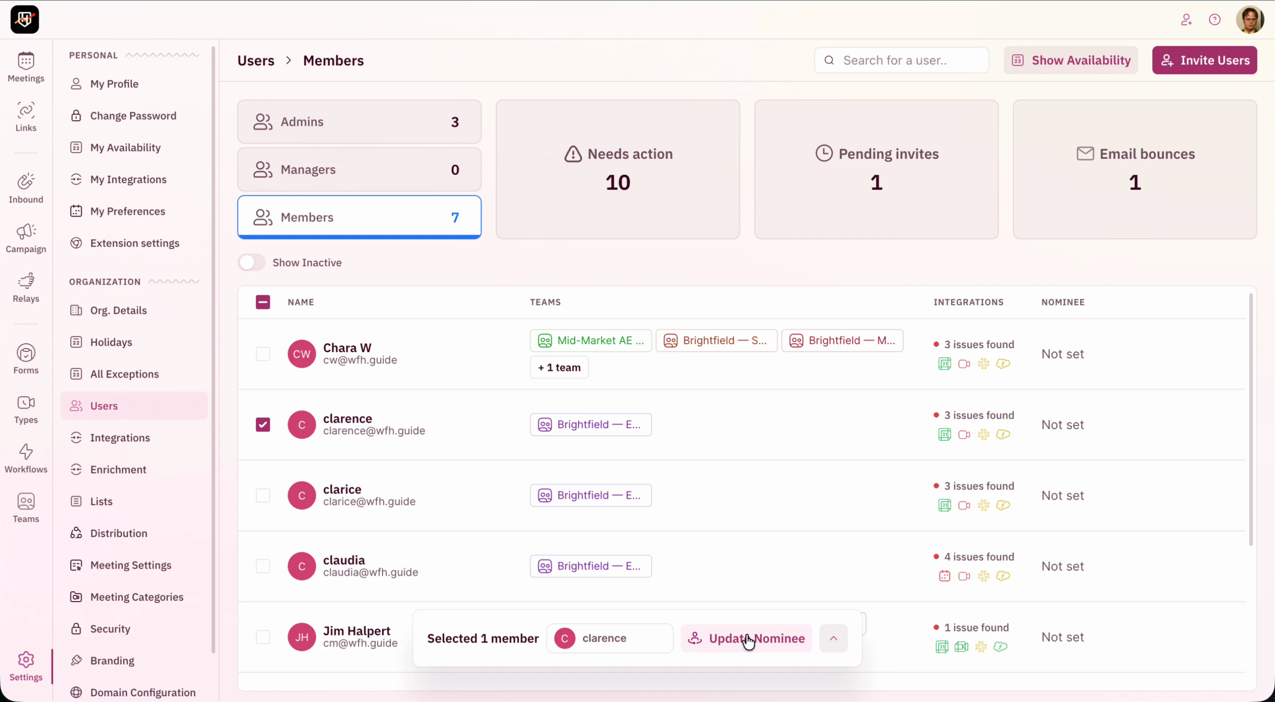Expand the selection bar chevron
This screenshot has width=1275, height=702.
[834, 638]
